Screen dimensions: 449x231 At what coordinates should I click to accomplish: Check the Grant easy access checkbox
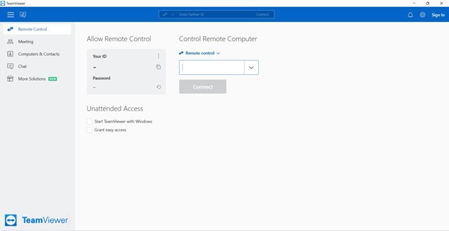tap(89, 130)
